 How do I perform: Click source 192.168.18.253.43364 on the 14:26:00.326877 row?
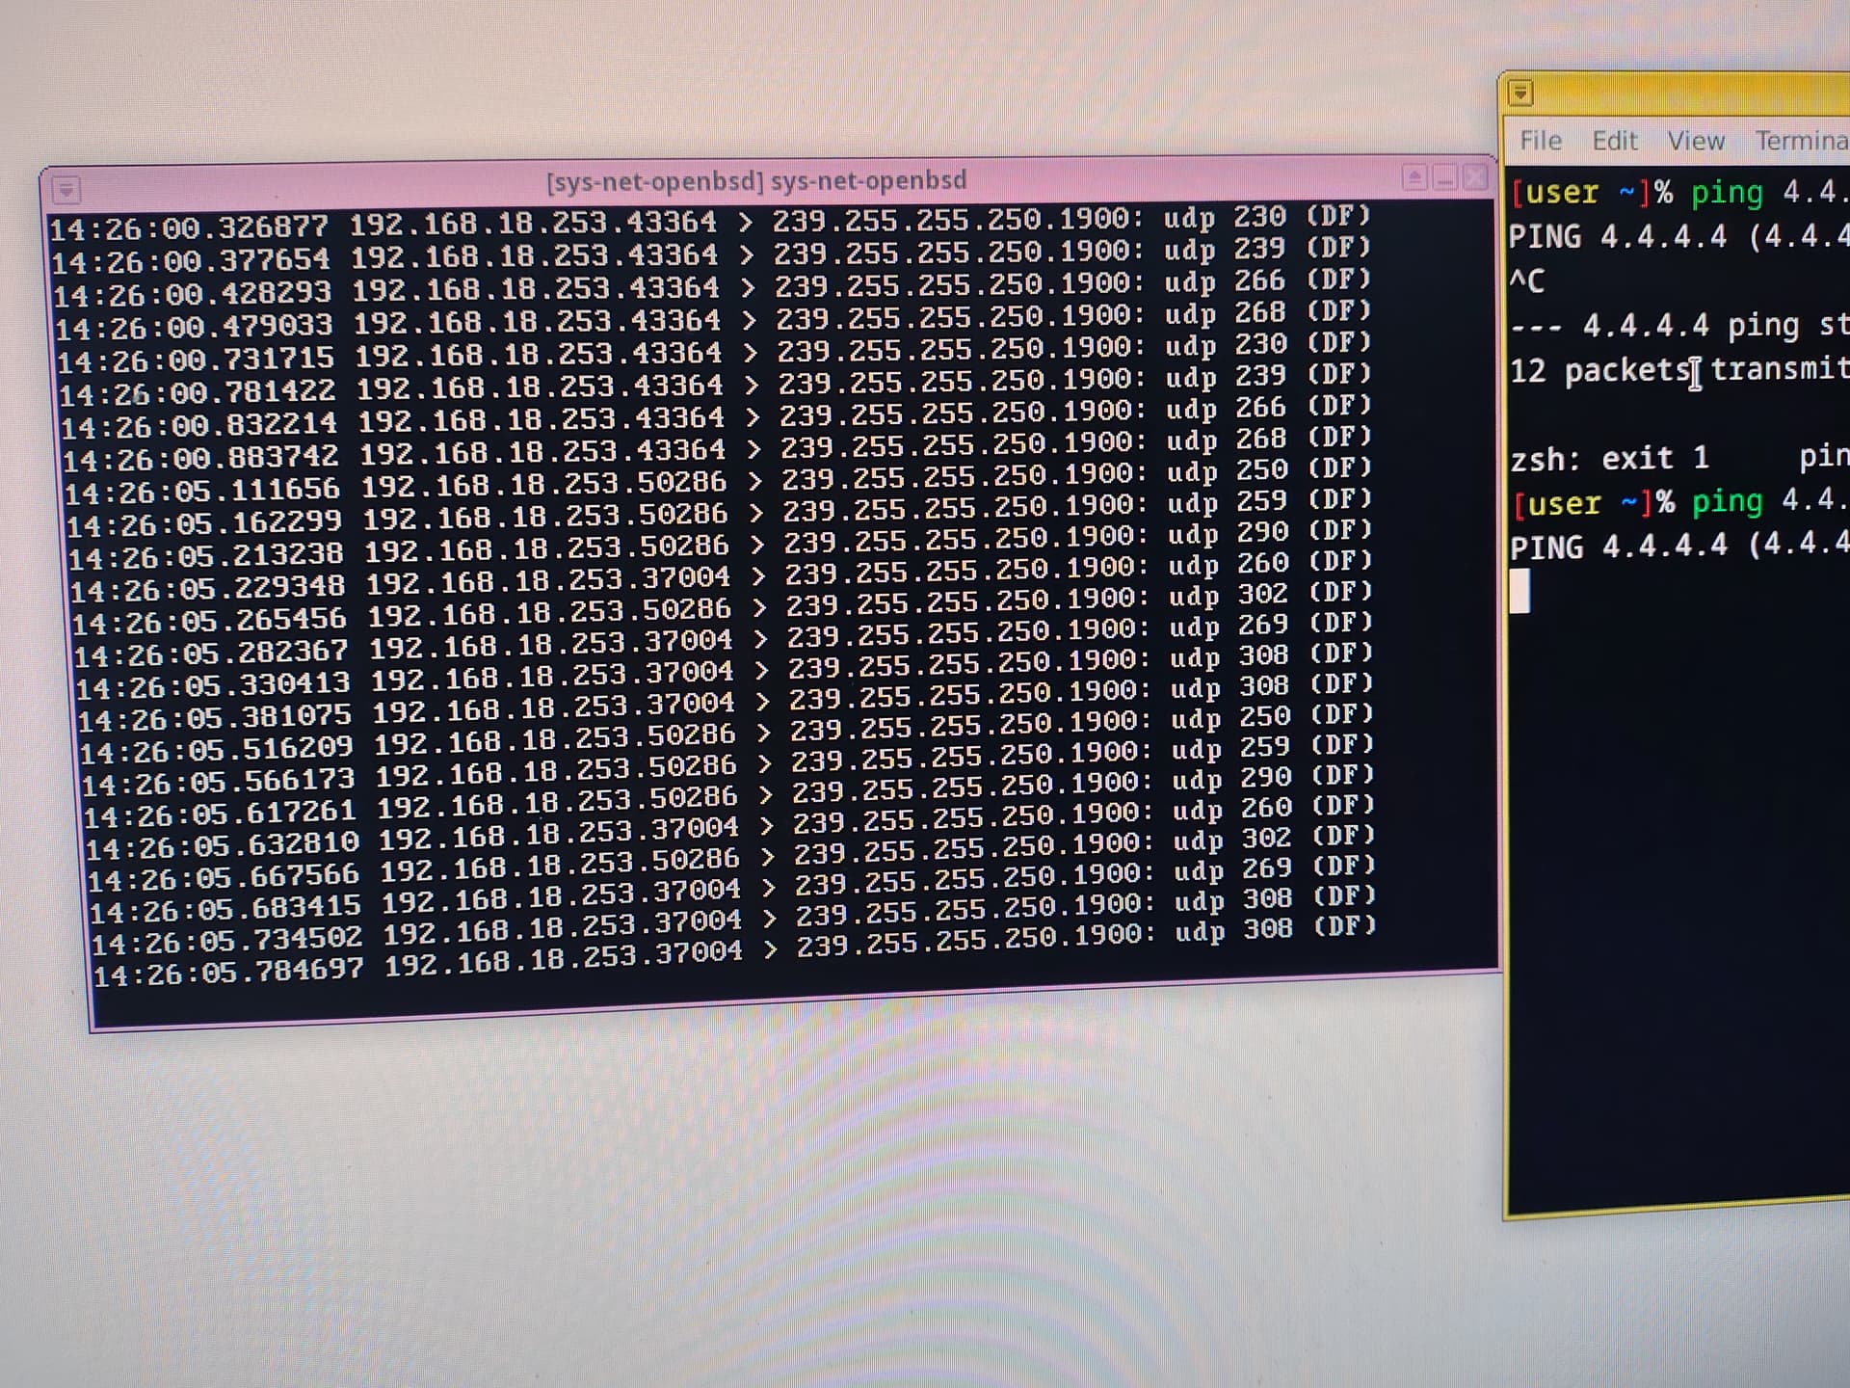click(534, 224)
